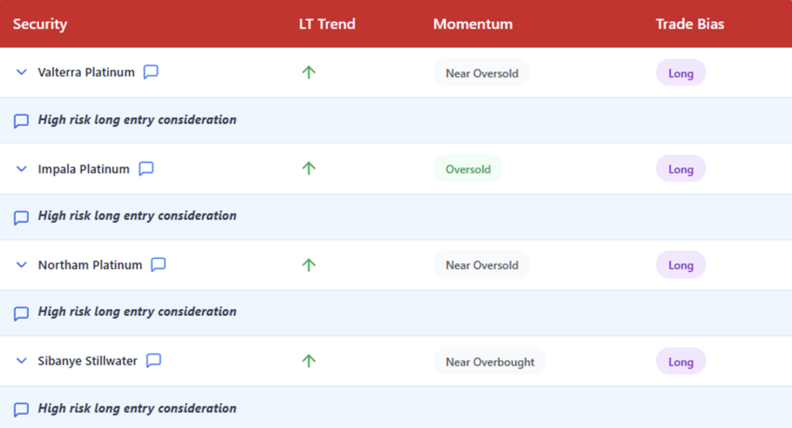Click the green up arrow in Valterra Platinum row

[x=309, y=73]
